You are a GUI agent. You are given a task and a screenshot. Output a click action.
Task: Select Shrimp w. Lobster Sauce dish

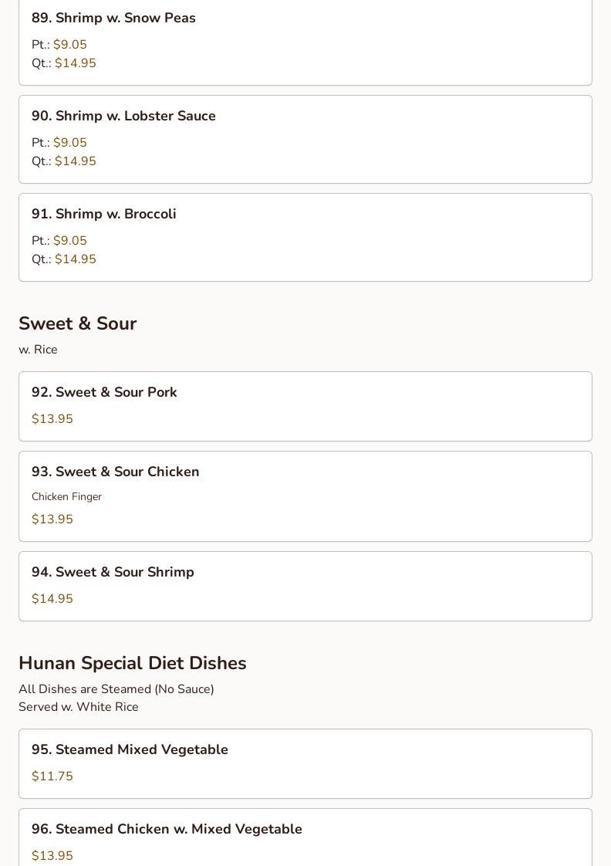point(123,116)
